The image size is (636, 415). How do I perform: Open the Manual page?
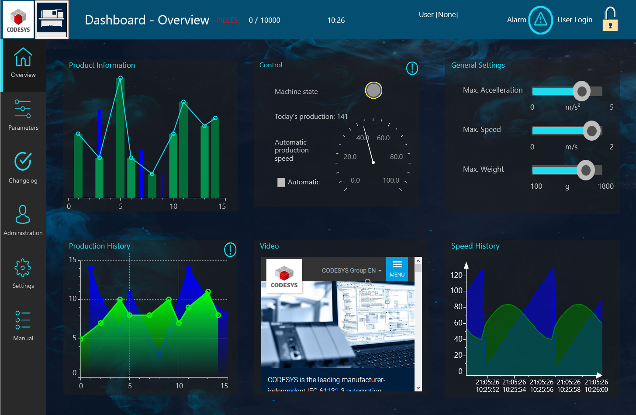pos(23,326)
